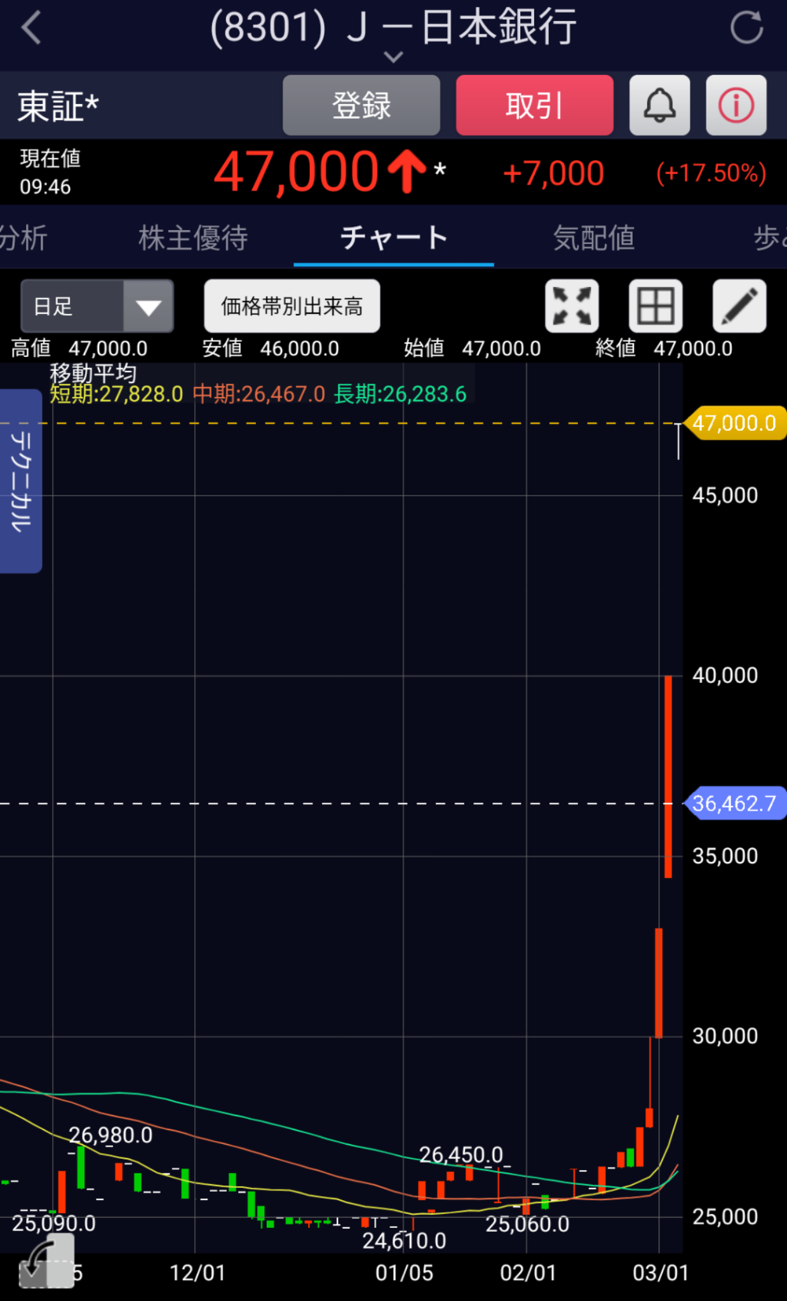Screen dimensions: 787x1301
Task: Tap the 長期:26,283.6 moving average label
Action: 401,394
